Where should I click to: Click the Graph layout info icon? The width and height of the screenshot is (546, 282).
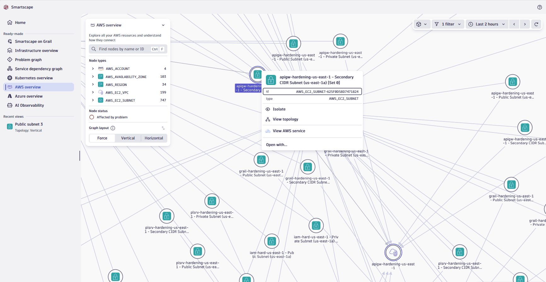(113, 128)
